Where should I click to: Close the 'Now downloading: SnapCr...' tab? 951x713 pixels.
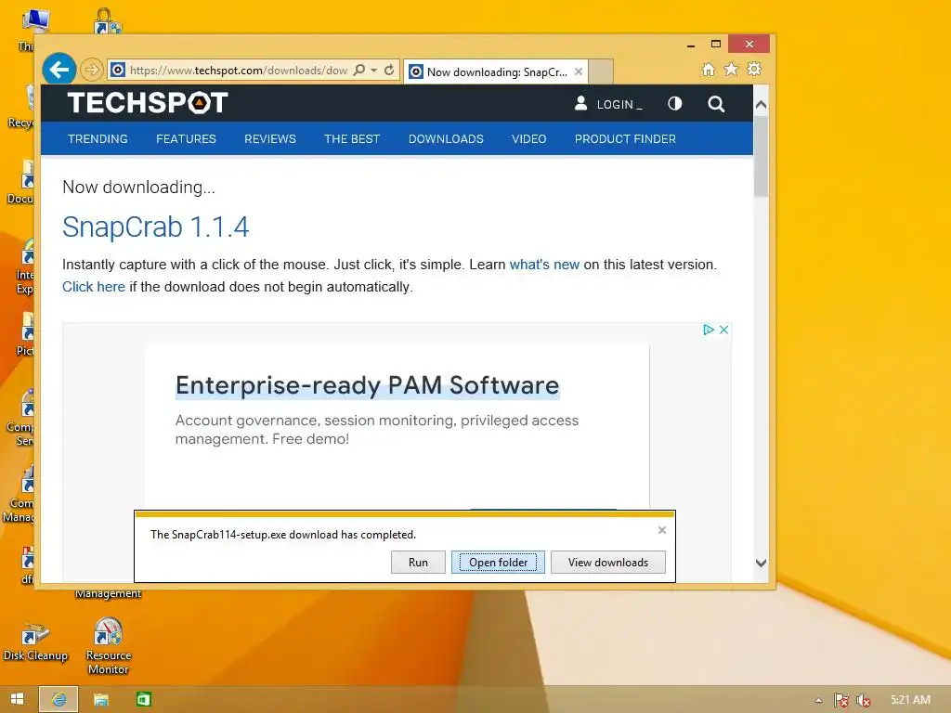[x=579, y=71]
